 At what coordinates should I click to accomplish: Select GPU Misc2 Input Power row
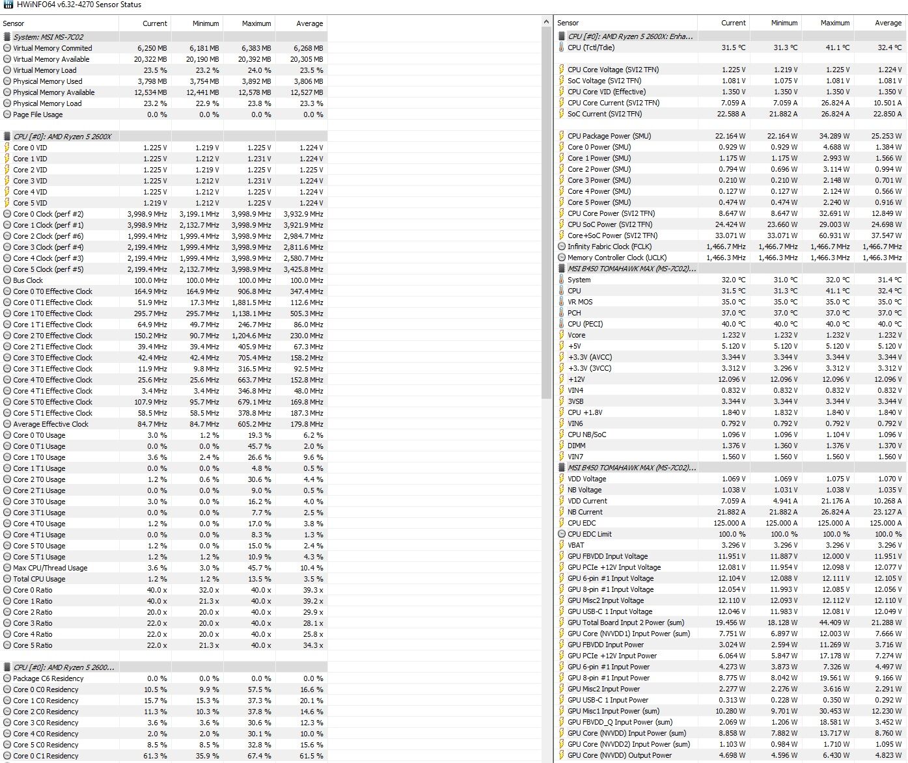click(x=730, y=689)
